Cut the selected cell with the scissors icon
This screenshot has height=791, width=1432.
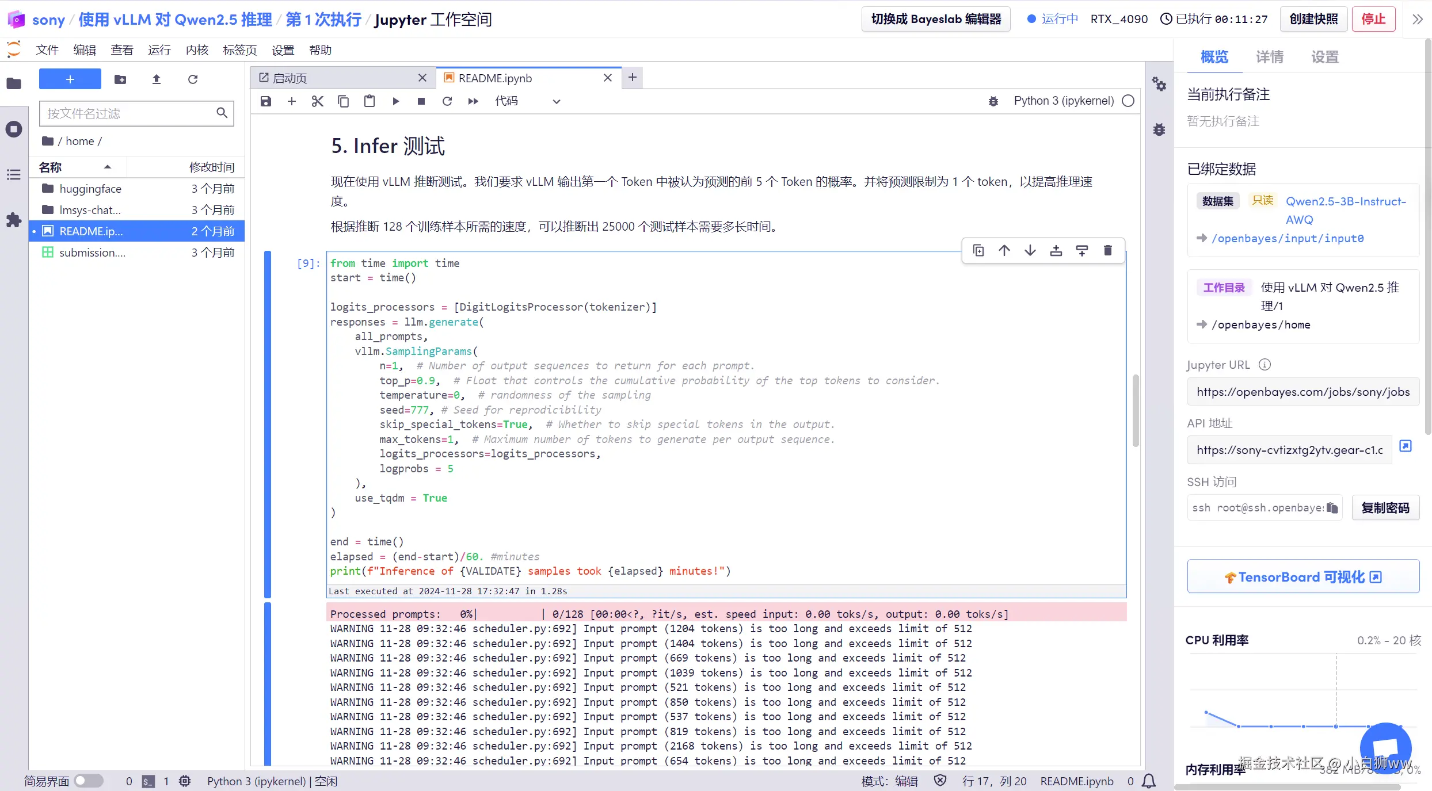(317, 101)
